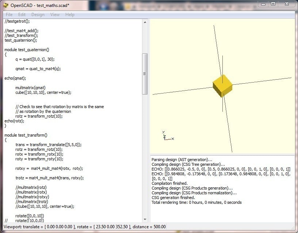Viewport: 298px width, 233px height.
Task: Minimize the OpenSCAD window
Action: (264, 4)
